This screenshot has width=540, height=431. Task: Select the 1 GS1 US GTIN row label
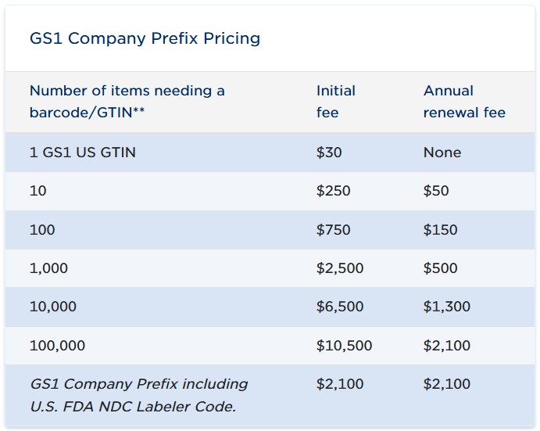coord(82,153)
